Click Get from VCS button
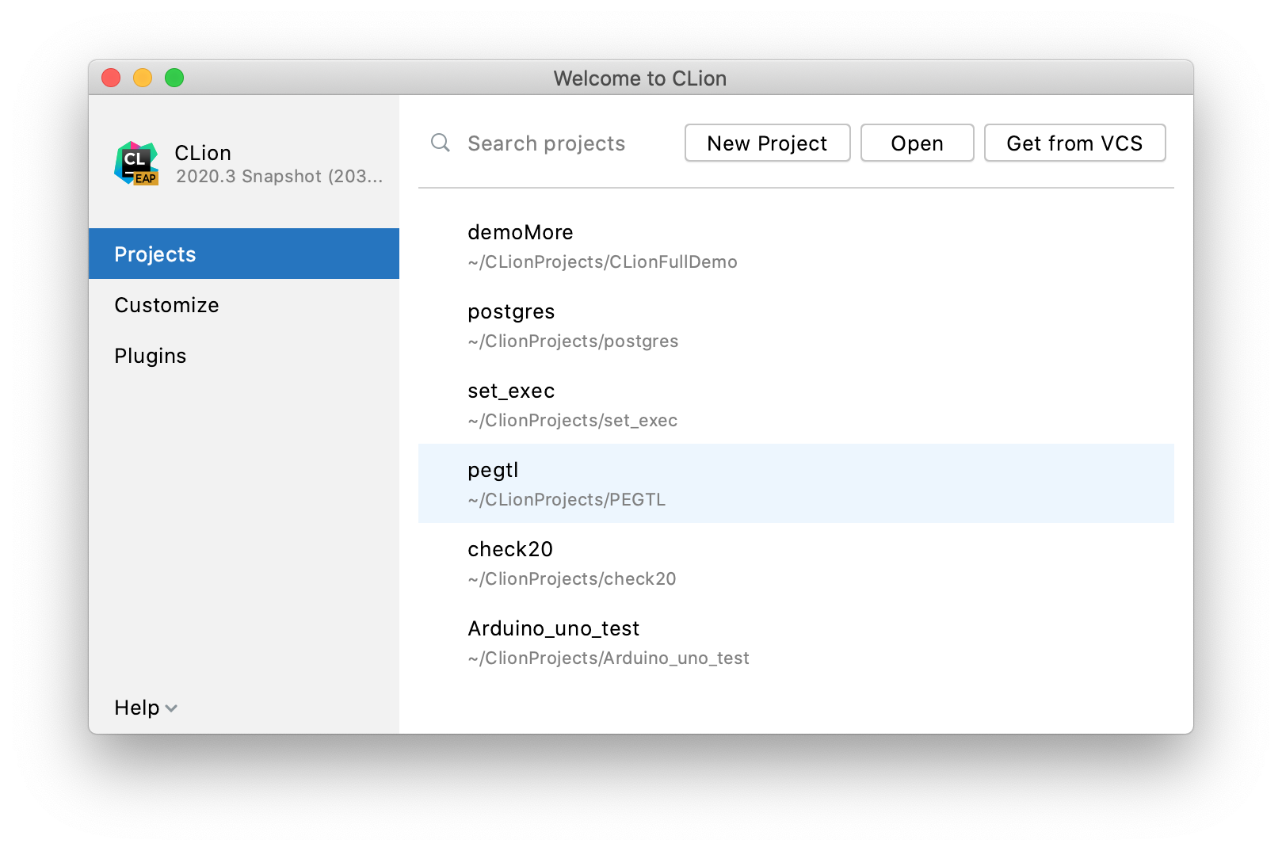 point(1074,143)
